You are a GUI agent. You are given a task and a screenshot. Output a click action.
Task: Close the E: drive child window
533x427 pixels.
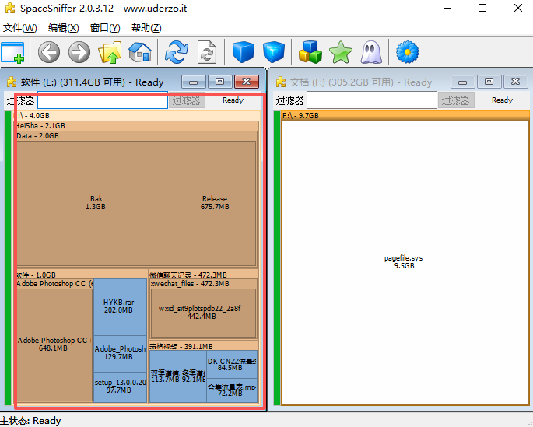point(247,82)
